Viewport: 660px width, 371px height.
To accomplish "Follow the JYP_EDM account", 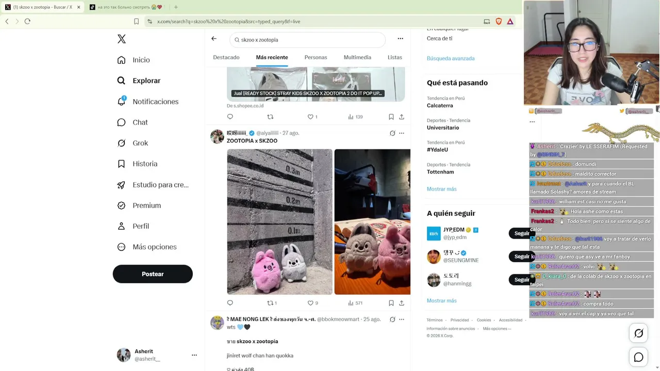I will [x=521, y=233].
